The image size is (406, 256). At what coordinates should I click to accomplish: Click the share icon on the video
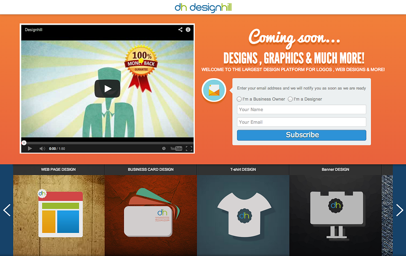180,29
